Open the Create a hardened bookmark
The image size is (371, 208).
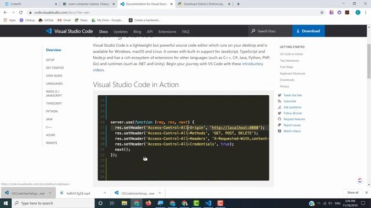point(144,20)
